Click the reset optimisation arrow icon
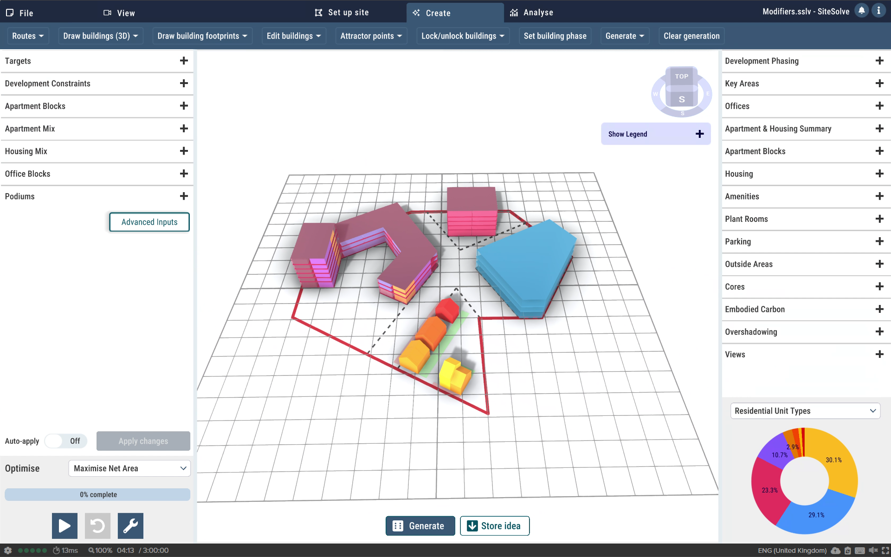 point(97,525)
